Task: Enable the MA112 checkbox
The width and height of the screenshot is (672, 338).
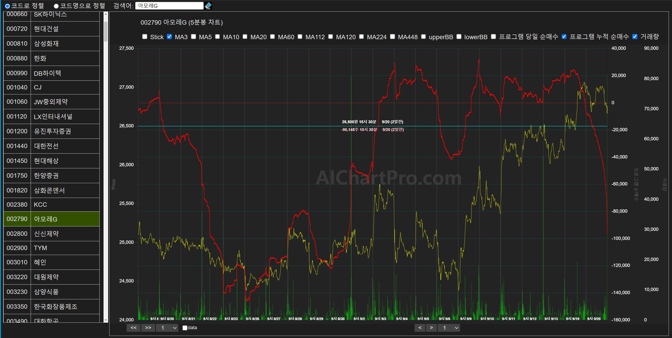Action: 300,37
